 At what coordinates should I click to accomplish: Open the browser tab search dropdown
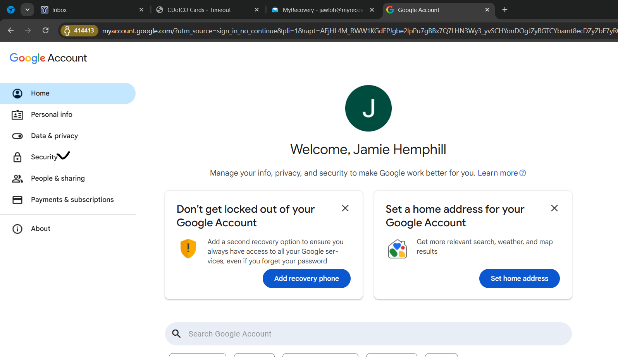coord(28,10)
